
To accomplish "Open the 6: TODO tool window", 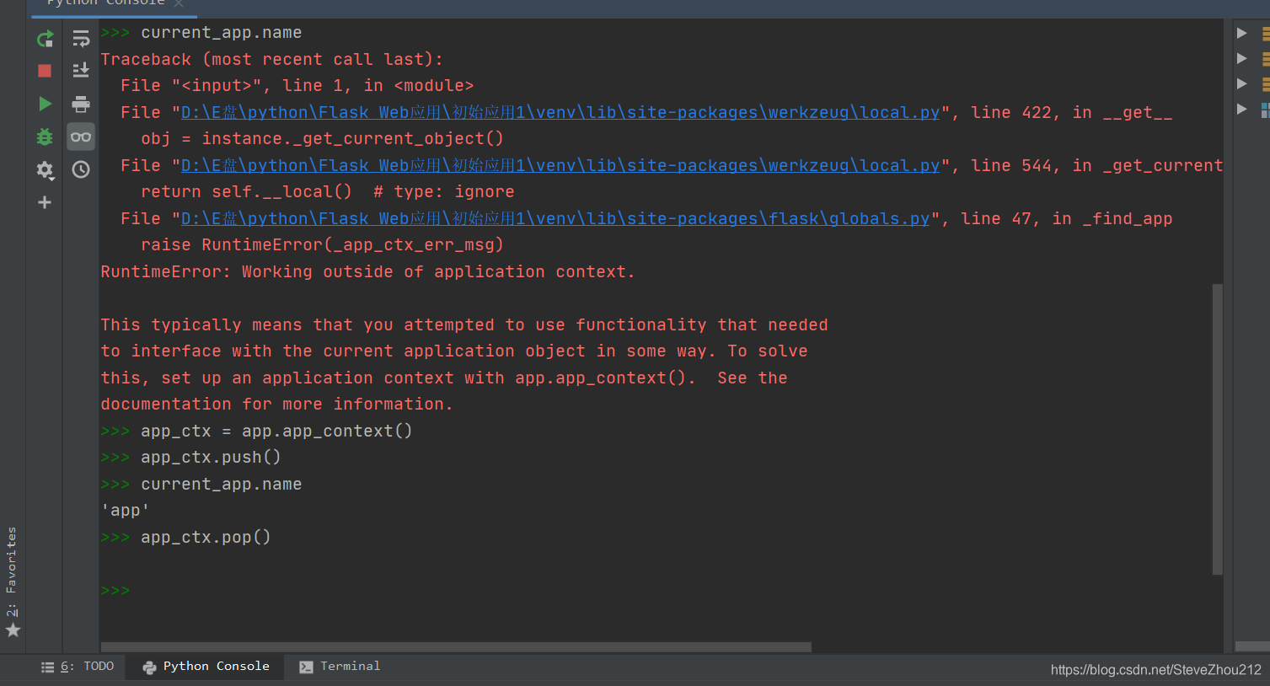I will (78, 667).
